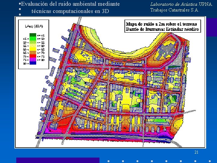Pick the light green 50–55 legend swatch

click(33, 42)
